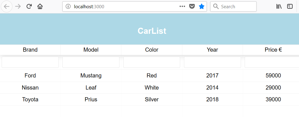Show site information icon in address bar

click(x=68, y=7)
